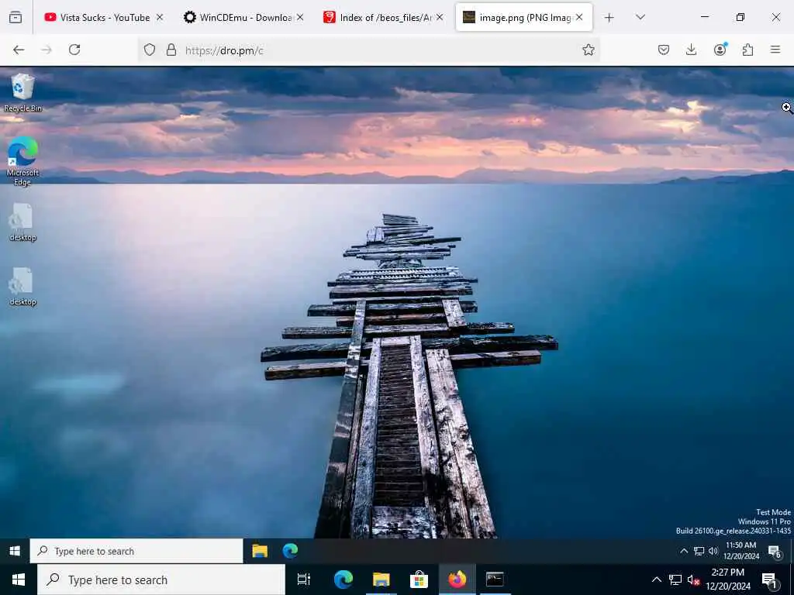Select the Firefox taskbar button
This screenshot has height=595, width=794.
coord(457,580)
